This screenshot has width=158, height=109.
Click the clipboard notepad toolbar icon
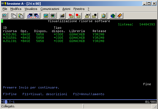[103, 16]
